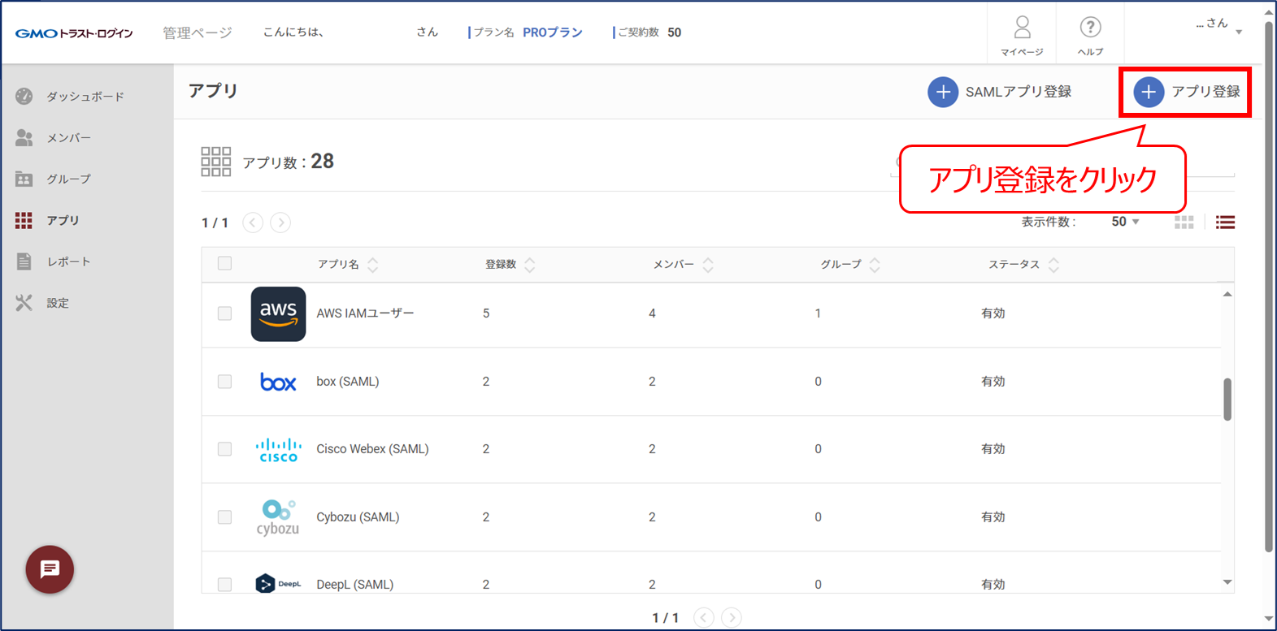
Task: Click the table scroll-down arrow
Action: (1227, 581)
